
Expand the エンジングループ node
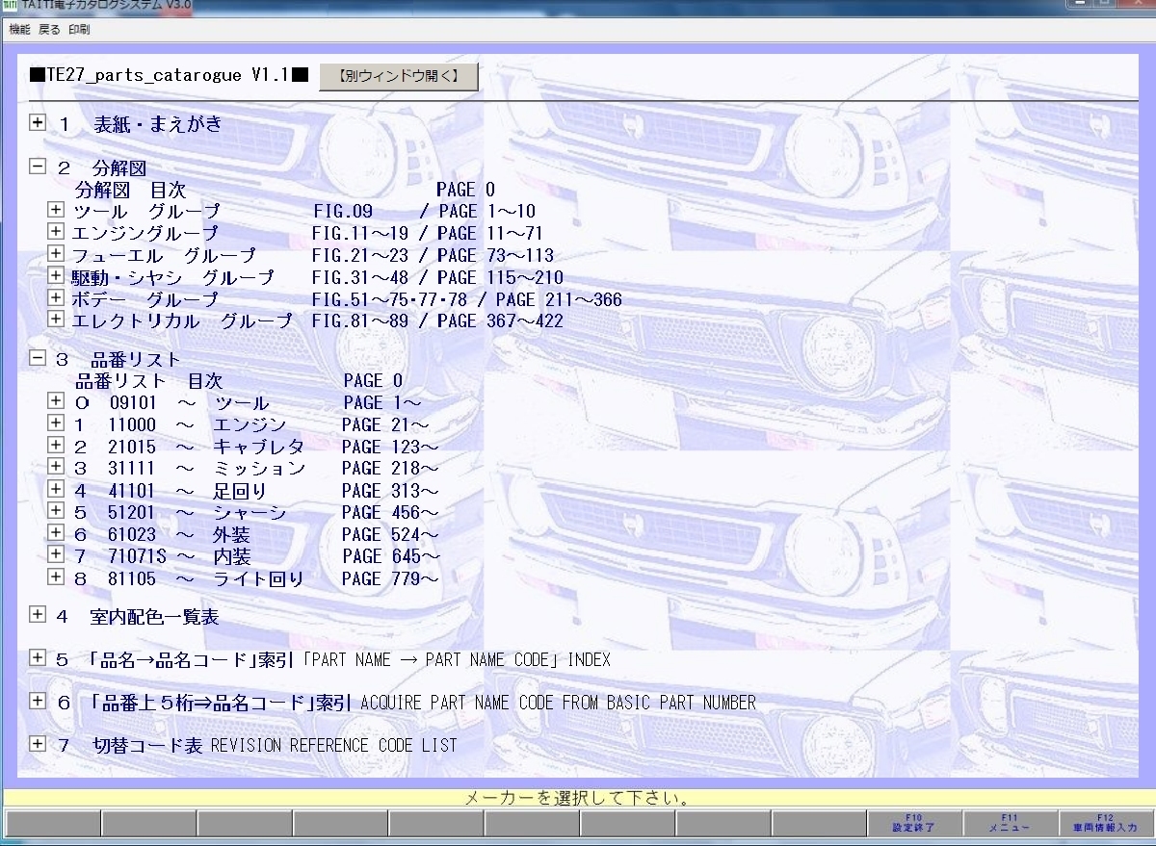click(x=56, y=233)
